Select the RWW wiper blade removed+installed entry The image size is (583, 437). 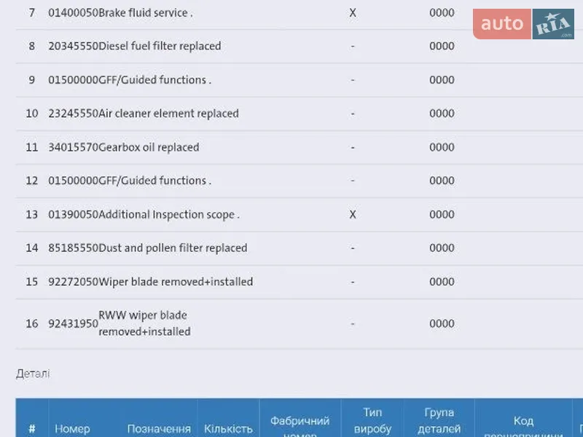pyautogui.click(x=144, y=323)
